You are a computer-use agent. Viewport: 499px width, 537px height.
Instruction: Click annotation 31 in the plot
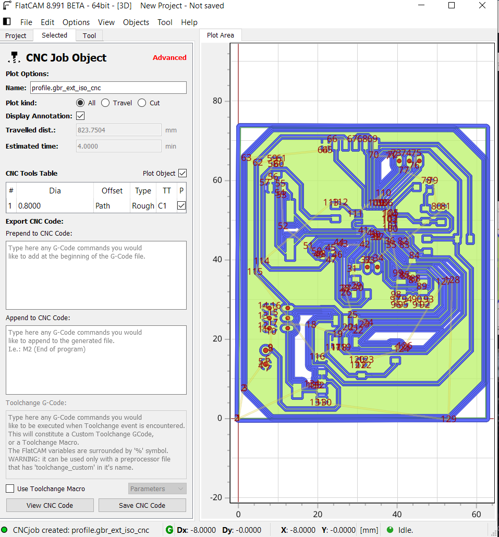tap(352, 268)
